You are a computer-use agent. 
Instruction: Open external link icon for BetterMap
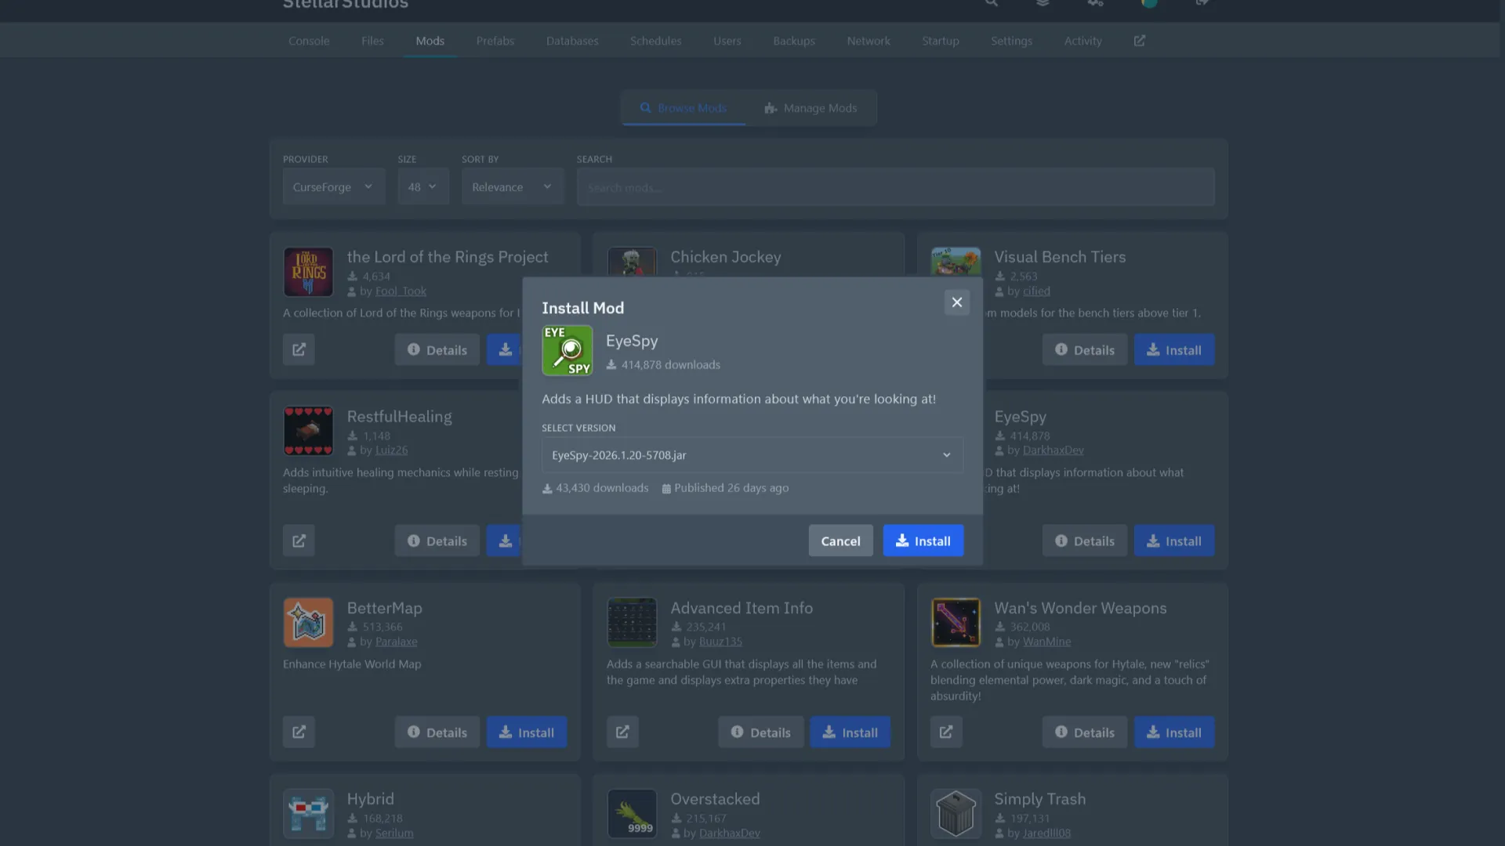(x=299, y=732)
